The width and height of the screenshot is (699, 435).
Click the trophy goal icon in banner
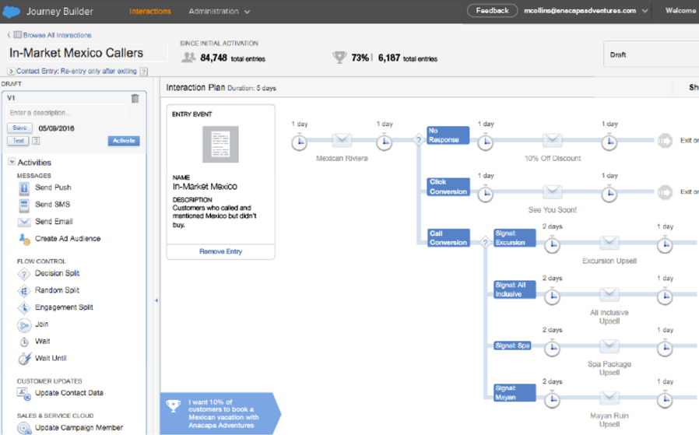(x=173, y=405)
